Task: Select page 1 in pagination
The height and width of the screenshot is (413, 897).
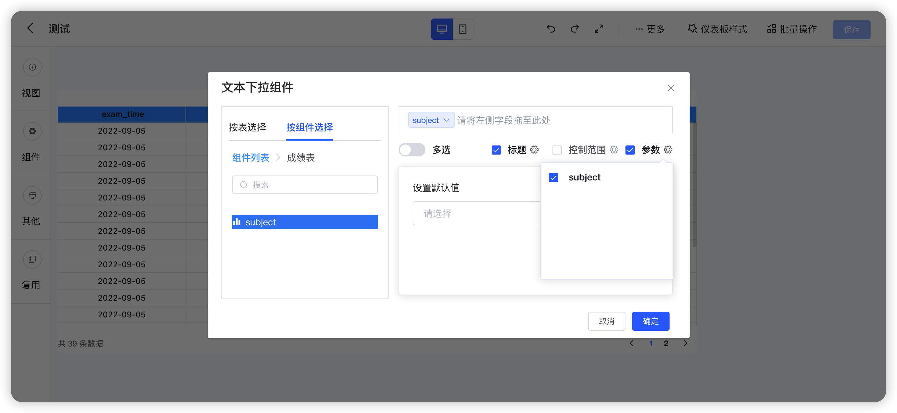Action: [651, 343]
